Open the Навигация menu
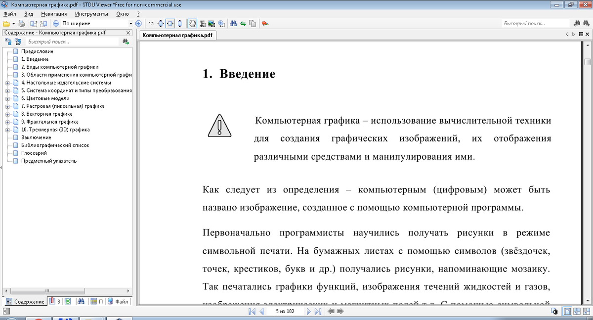 54,14
